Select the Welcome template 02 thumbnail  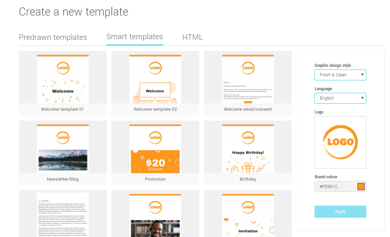tap(155, 79)
